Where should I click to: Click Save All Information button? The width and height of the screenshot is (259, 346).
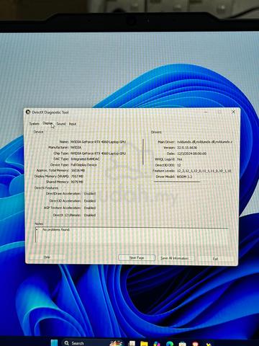[x=174, y=258]
